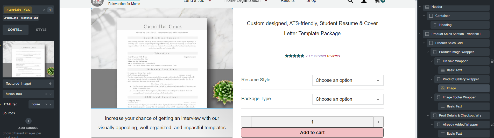Open Show different images per breakpoint link
Image resolution: width=494 pixels, height=138 pixels.
coord(22,135)
